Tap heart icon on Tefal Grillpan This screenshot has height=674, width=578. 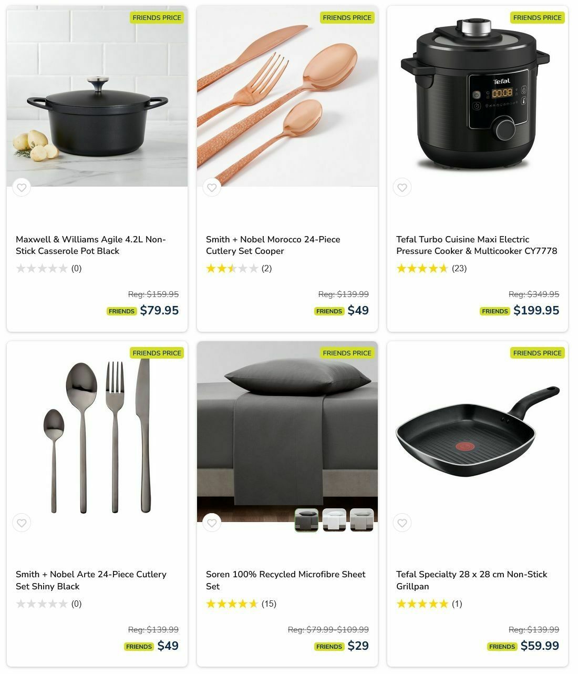pos(402,523)
